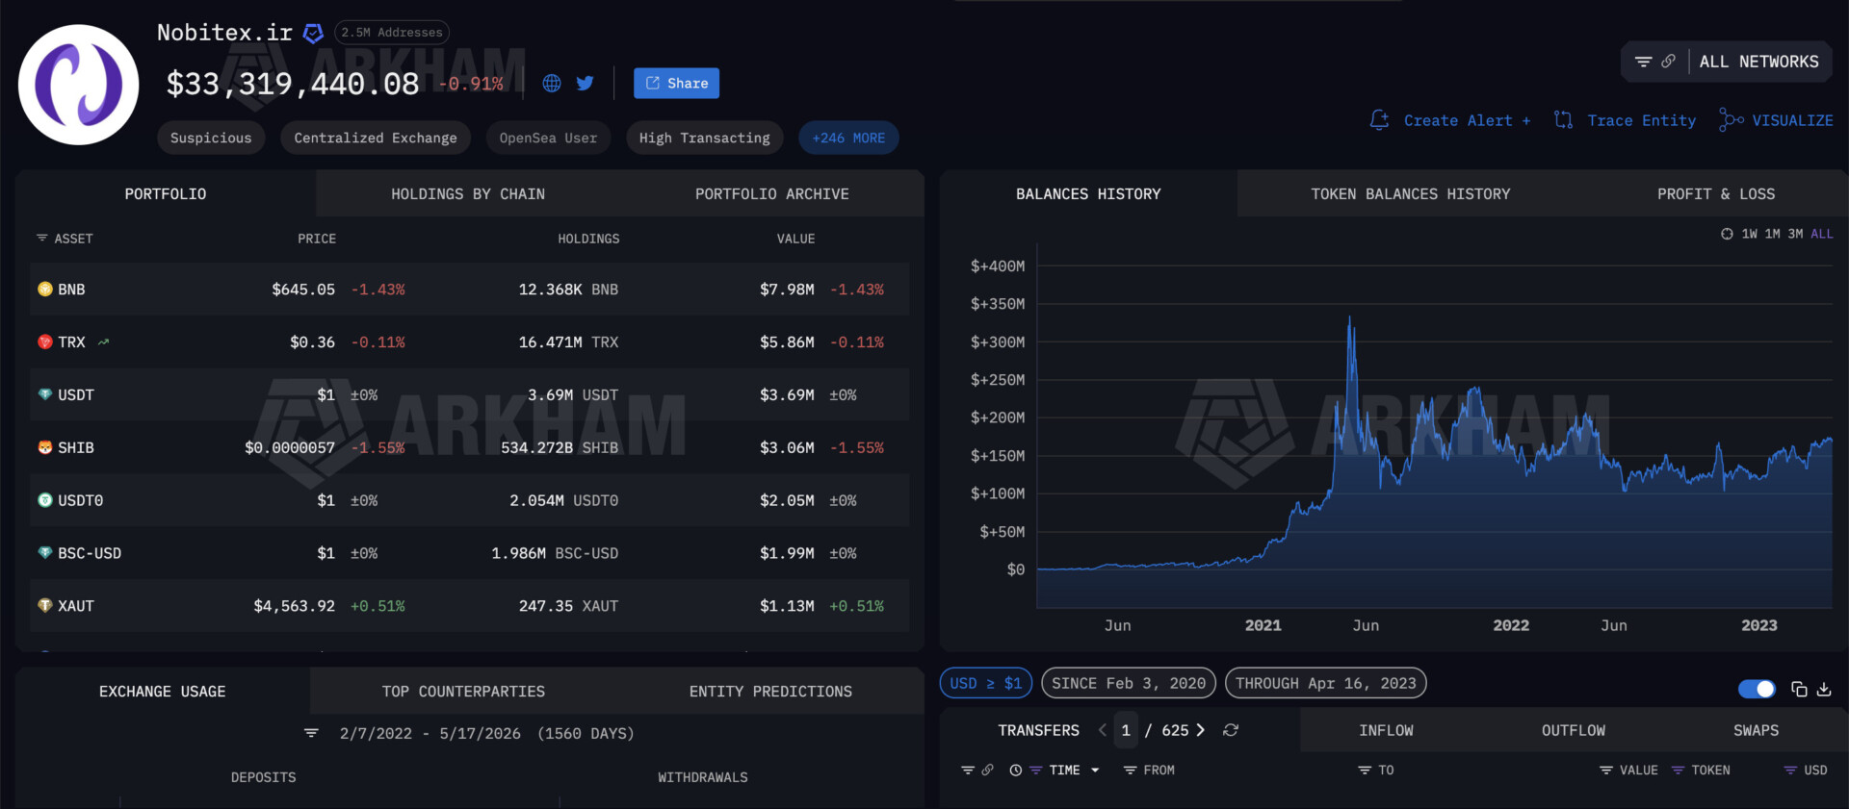Click the Nobitex entity logo
The image size is (1849, 809).
(79, 85)
